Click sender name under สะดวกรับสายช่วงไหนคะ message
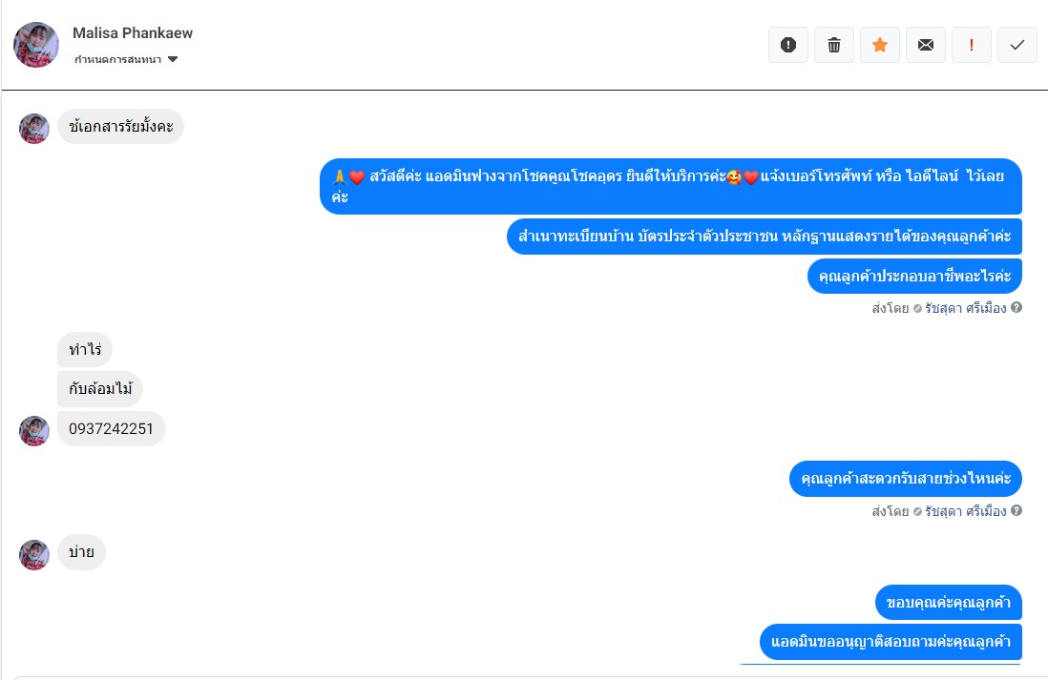This screenshot has height=680, width=1048. 965,511
